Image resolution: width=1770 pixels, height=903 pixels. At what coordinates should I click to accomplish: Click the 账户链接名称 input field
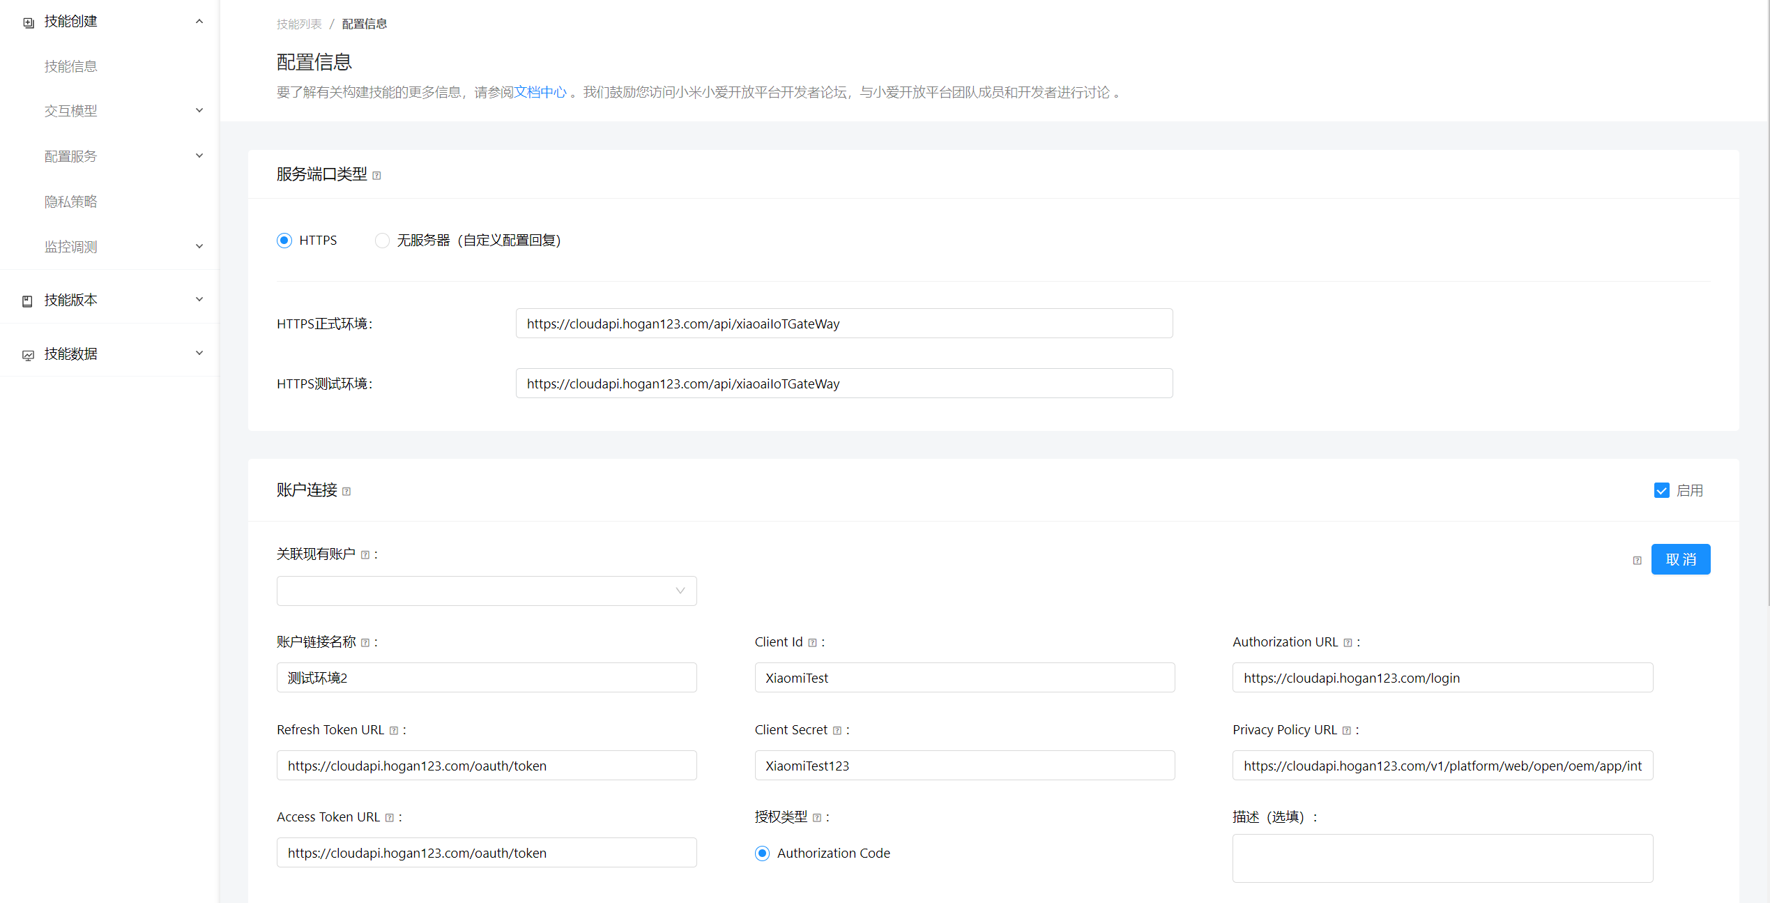pos(487,678)
